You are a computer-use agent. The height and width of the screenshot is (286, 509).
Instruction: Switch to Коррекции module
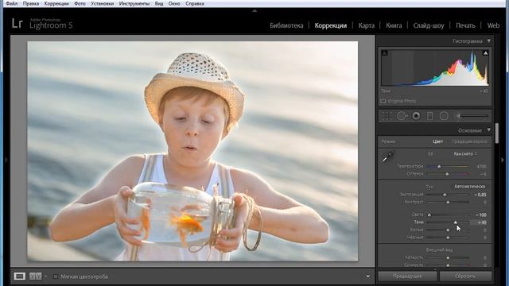coord(331,25)
